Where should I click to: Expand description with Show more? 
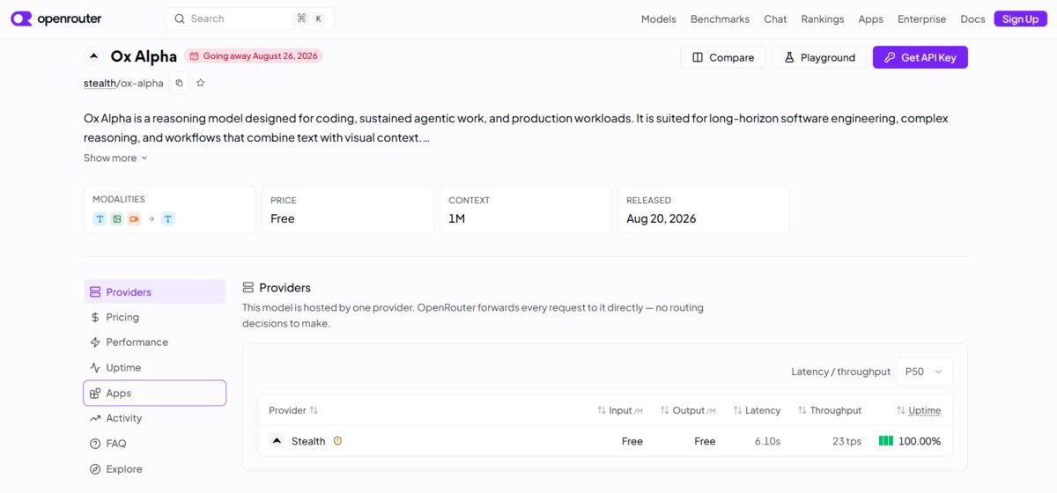[115, 158]
